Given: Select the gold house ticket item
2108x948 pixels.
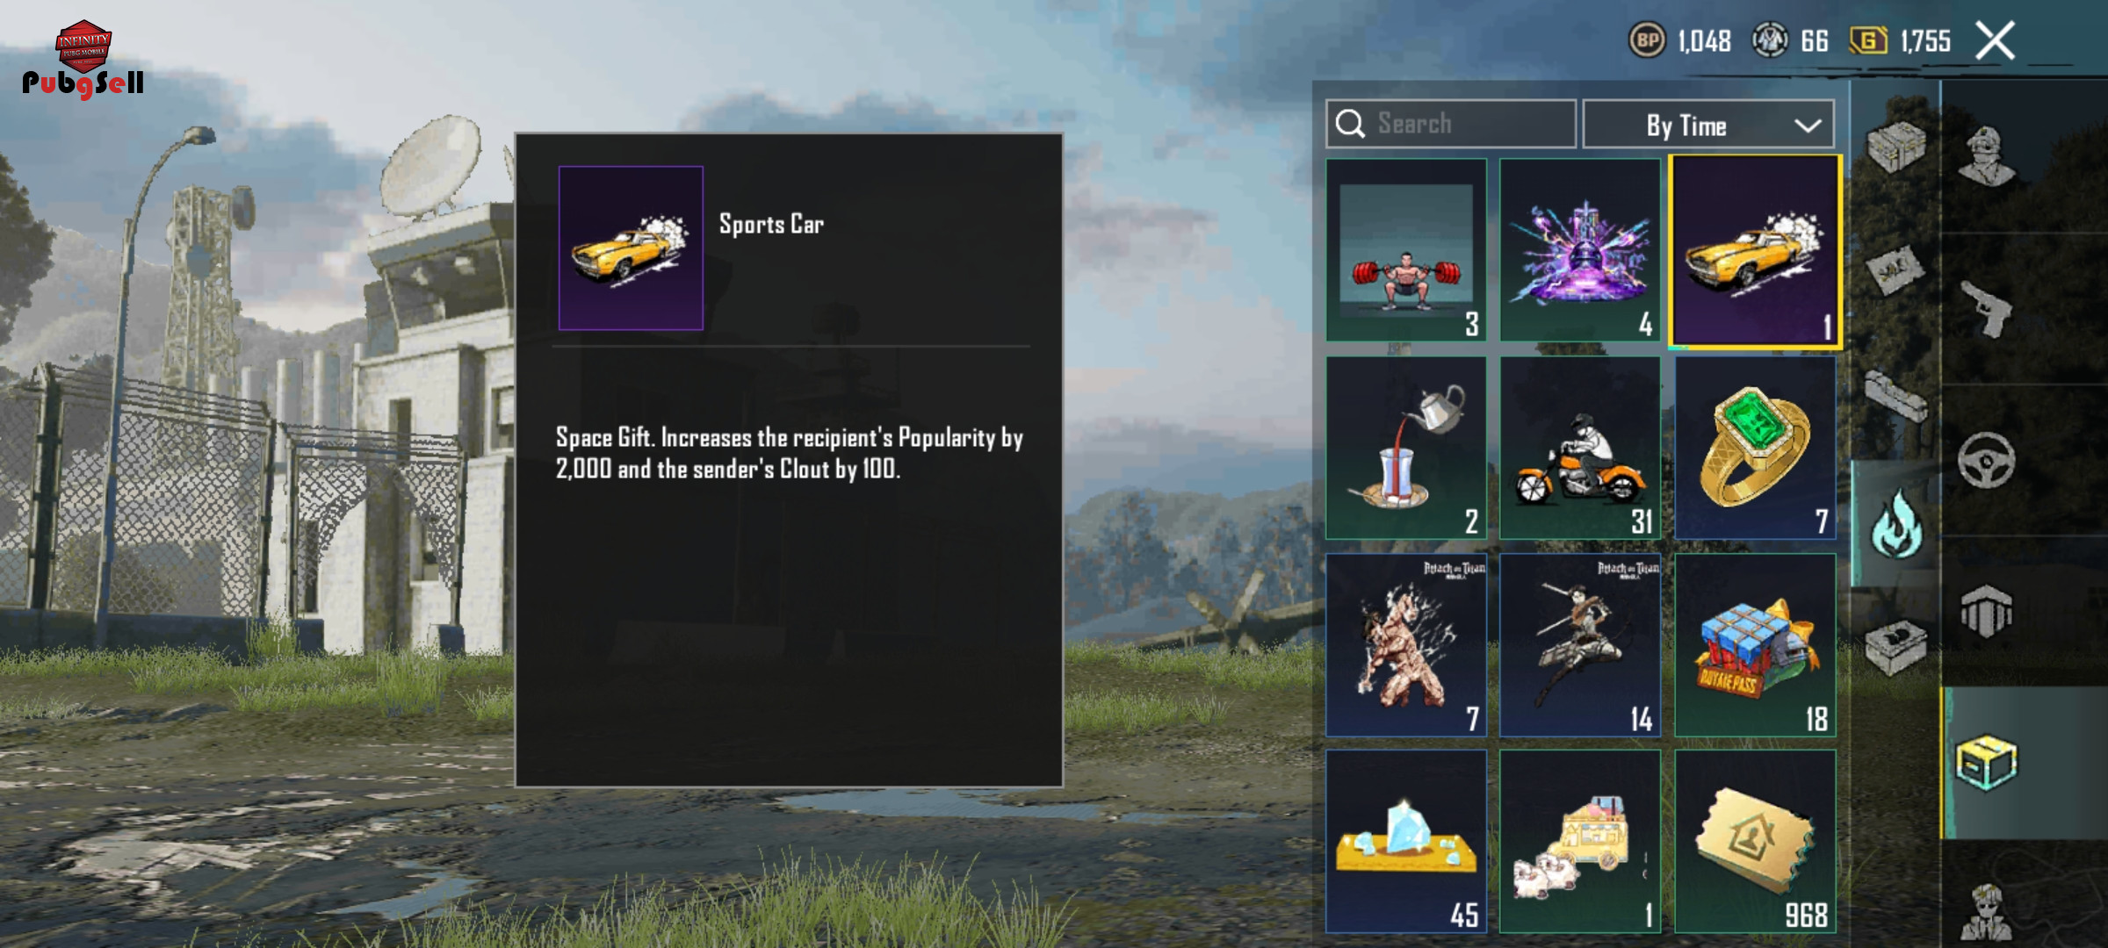Looking at the screenshot, I should [x=1755, y=842].
